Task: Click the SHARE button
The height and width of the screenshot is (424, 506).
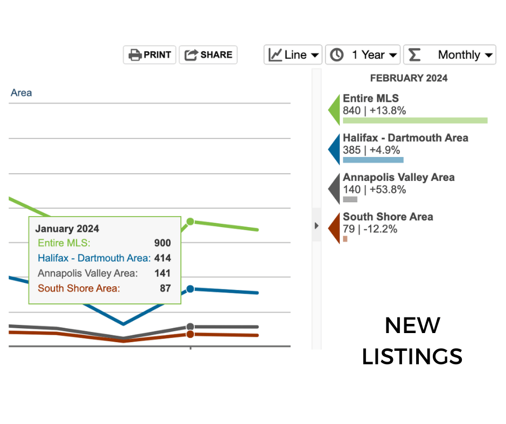Action: [208, 55]
